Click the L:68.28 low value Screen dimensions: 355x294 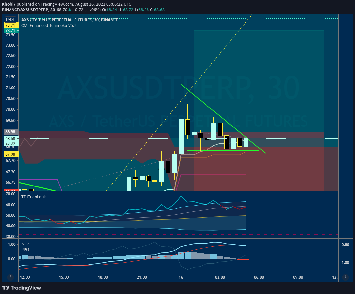tap(142, 10)
